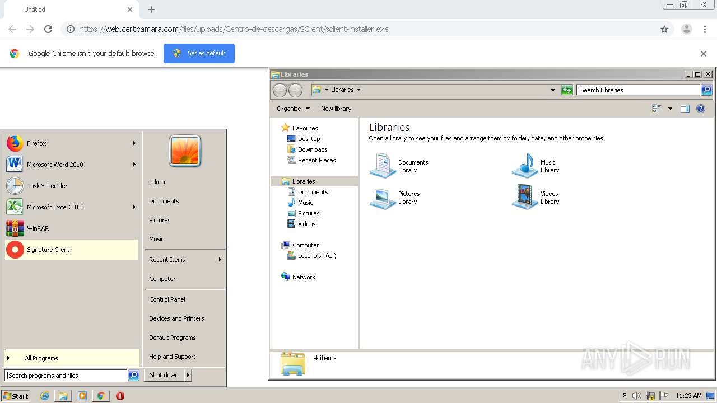The image size is (717, 403).
Task: Click the Start menu search magnifier button
Action: (x=133, y=376)
